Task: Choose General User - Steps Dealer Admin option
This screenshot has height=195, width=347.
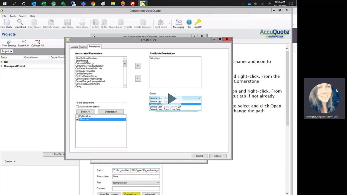Action: click(175, 104)
